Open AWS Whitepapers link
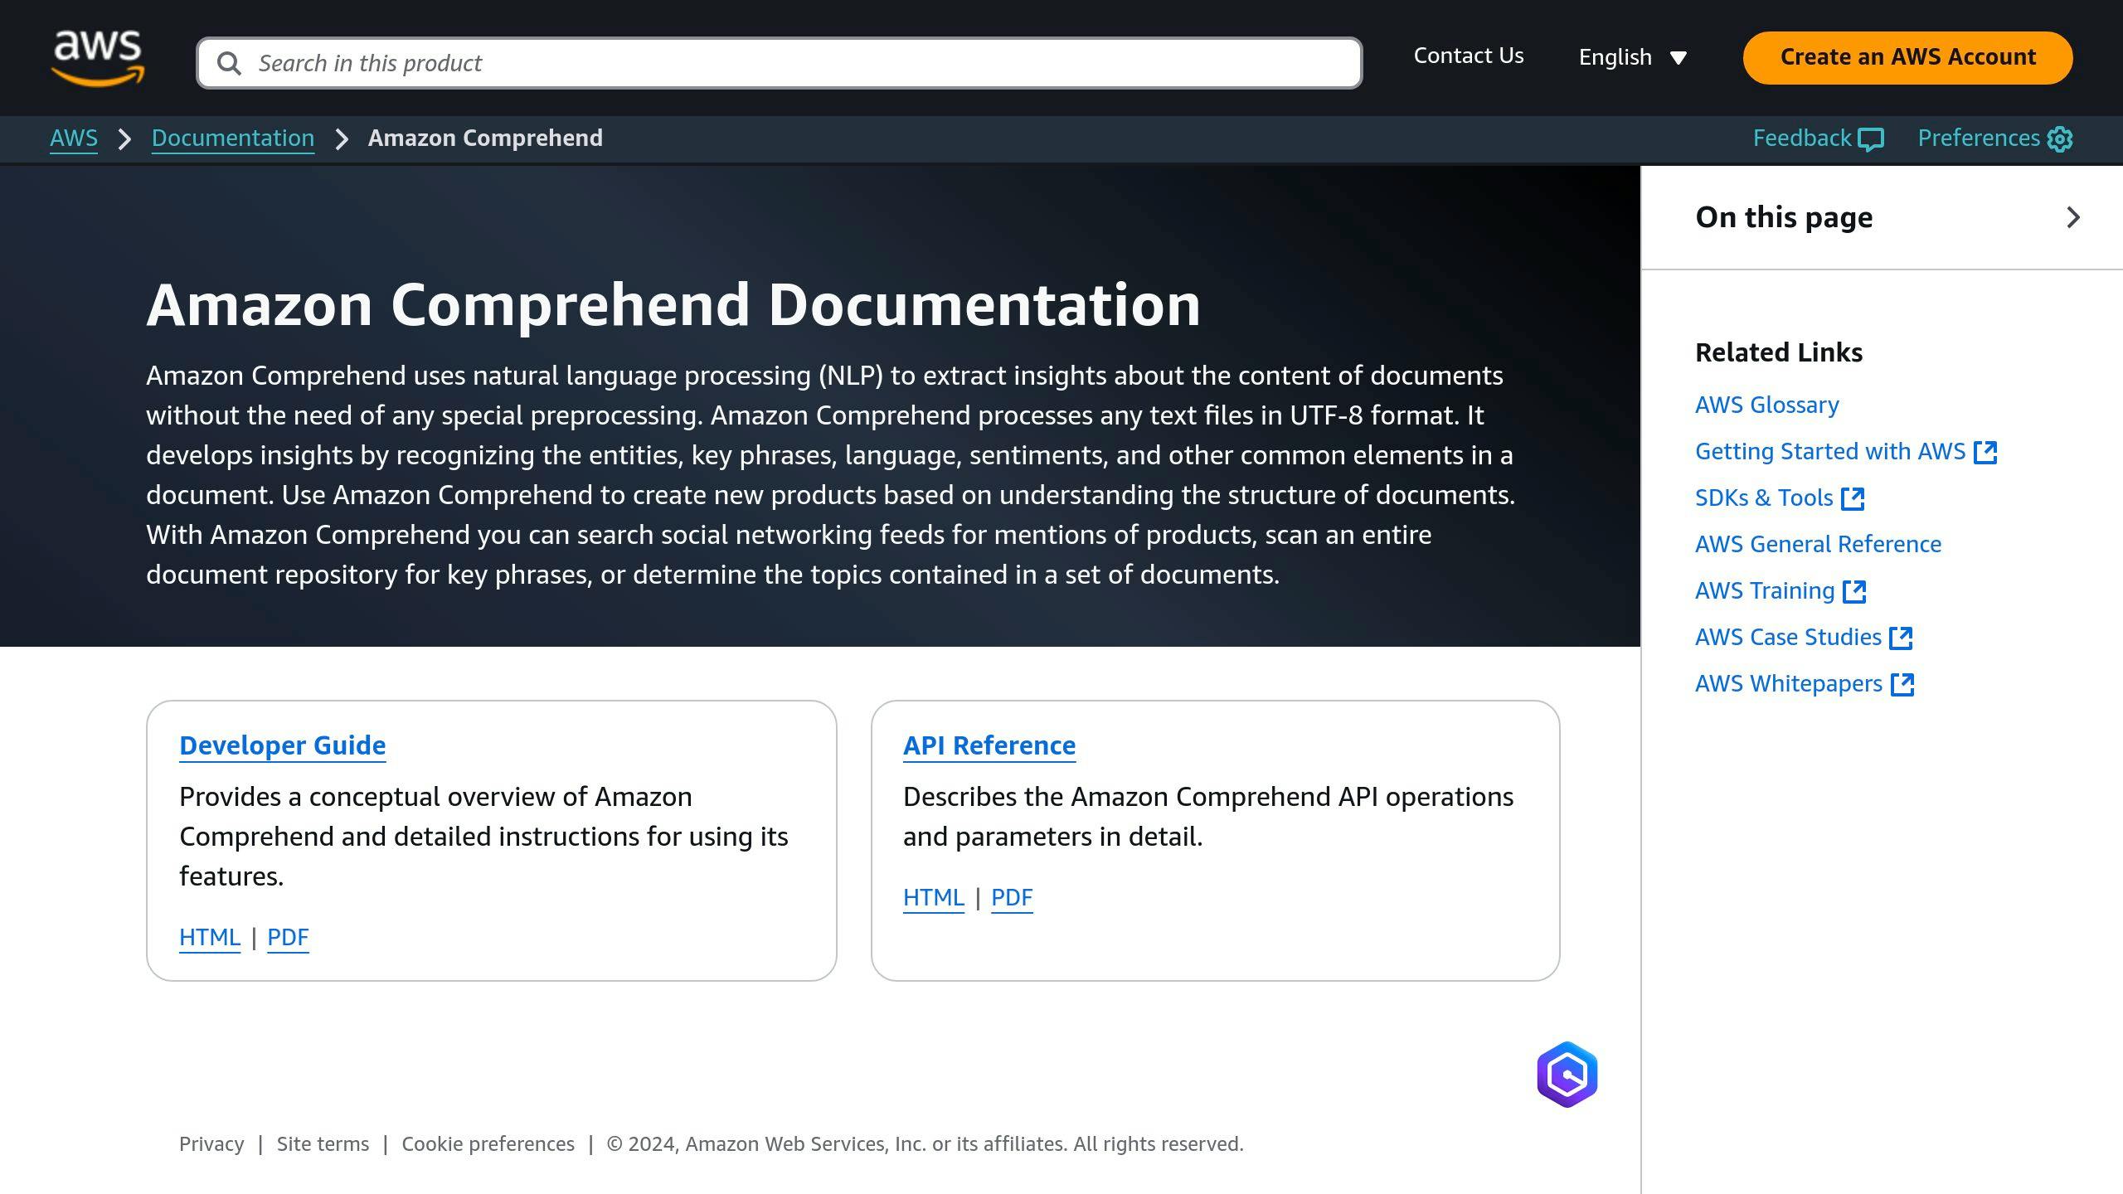Image resolution: width=2123 pixels, height=1194 pixels. pos(1789,684)
